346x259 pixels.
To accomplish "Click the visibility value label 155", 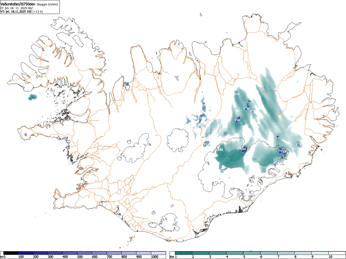I will coord(237,120).
